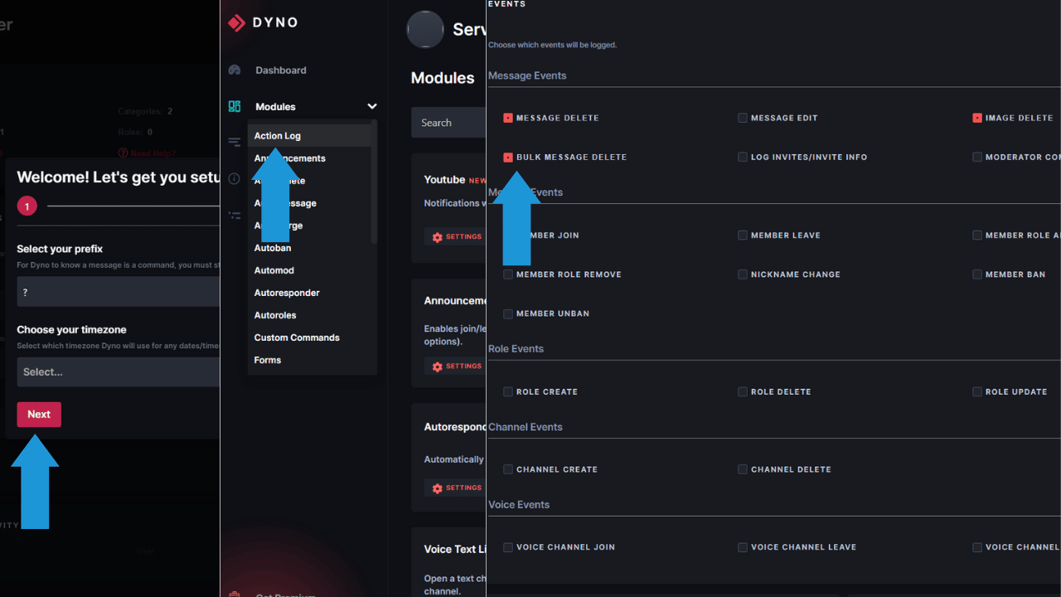Viewport: 1061px width, 597px height.
Task: Click Youtube module Settings button
Action: click(455, 237)
